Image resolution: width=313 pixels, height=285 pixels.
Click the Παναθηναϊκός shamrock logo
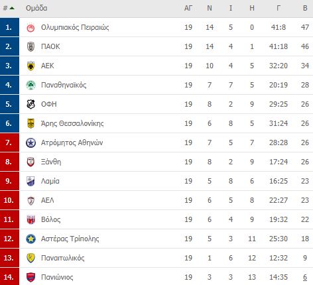point(31,85)
